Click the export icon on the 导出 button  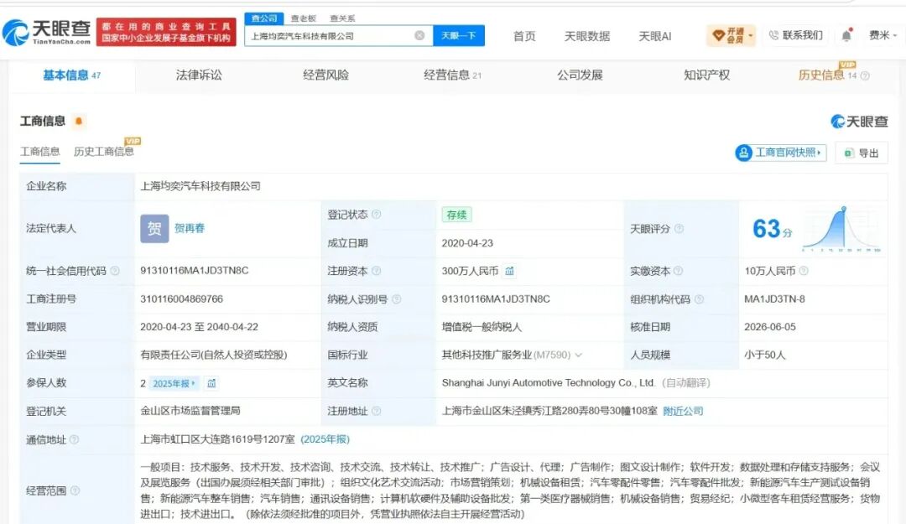click(849, 153)
